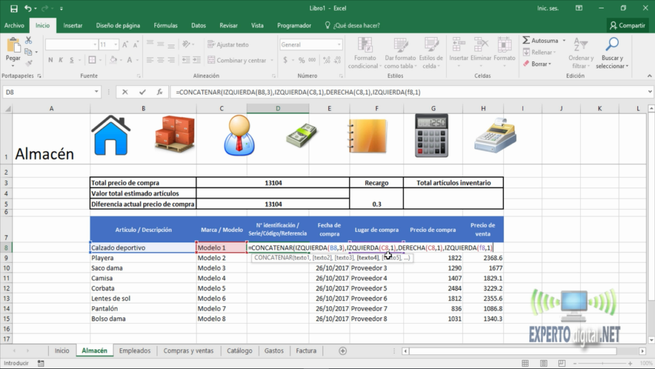
Task: Click the AutoSuma icon in Edición group
Action: tap(526, 40)
